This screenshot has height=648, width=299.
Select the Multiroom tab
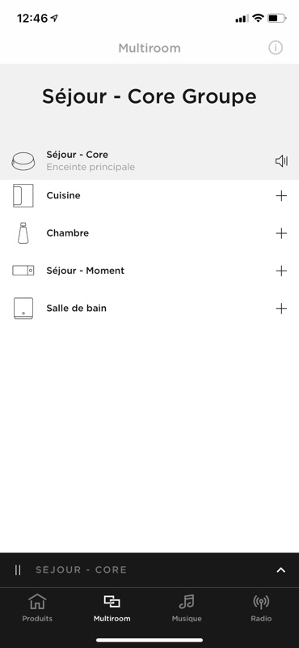(x=112, y=607)
